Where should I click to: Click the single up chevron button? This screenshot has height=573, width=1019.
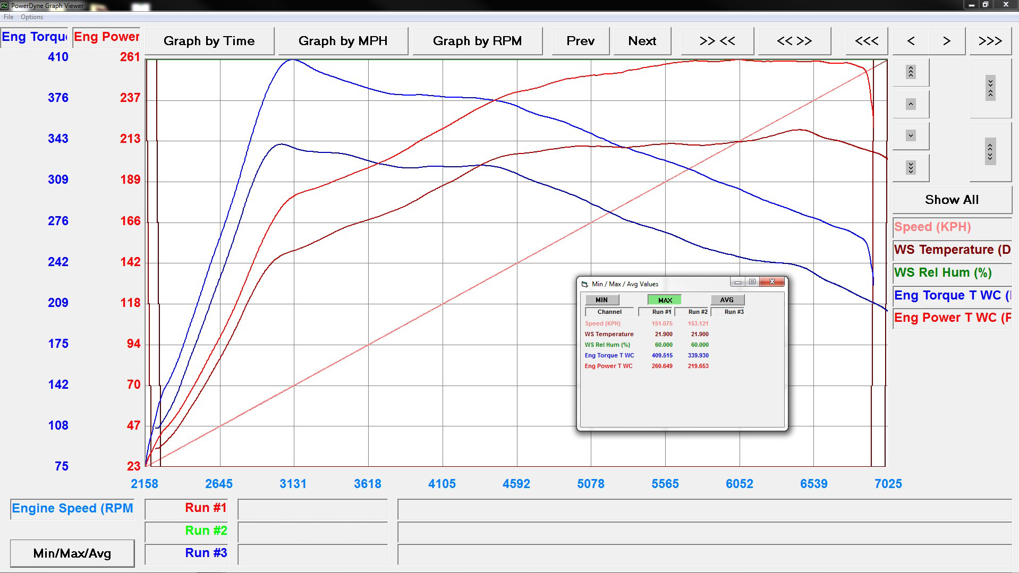click(x=911, y=104)
